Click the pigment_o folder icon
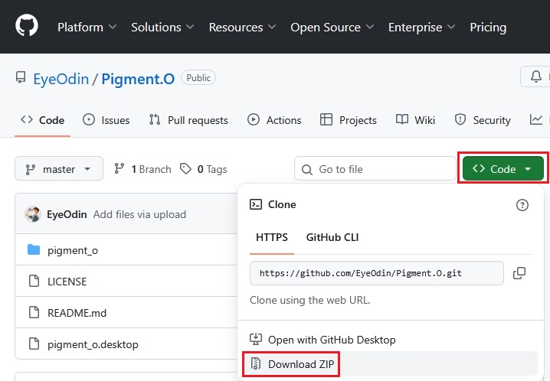The height and width of the screenshot is (381, 550). tap(33, 250)
